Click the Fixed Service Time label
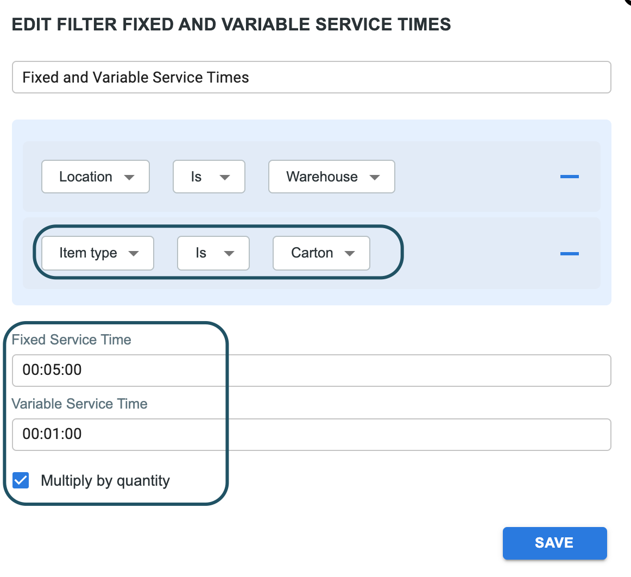This screenshot has height=577, width=631. point(71,340)
